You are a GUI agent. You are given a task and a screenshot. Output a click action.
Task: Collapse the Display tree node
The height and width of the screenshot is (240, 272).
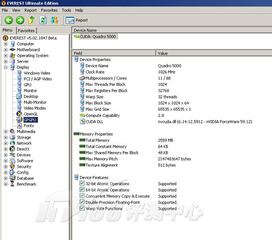click(5, 67)
